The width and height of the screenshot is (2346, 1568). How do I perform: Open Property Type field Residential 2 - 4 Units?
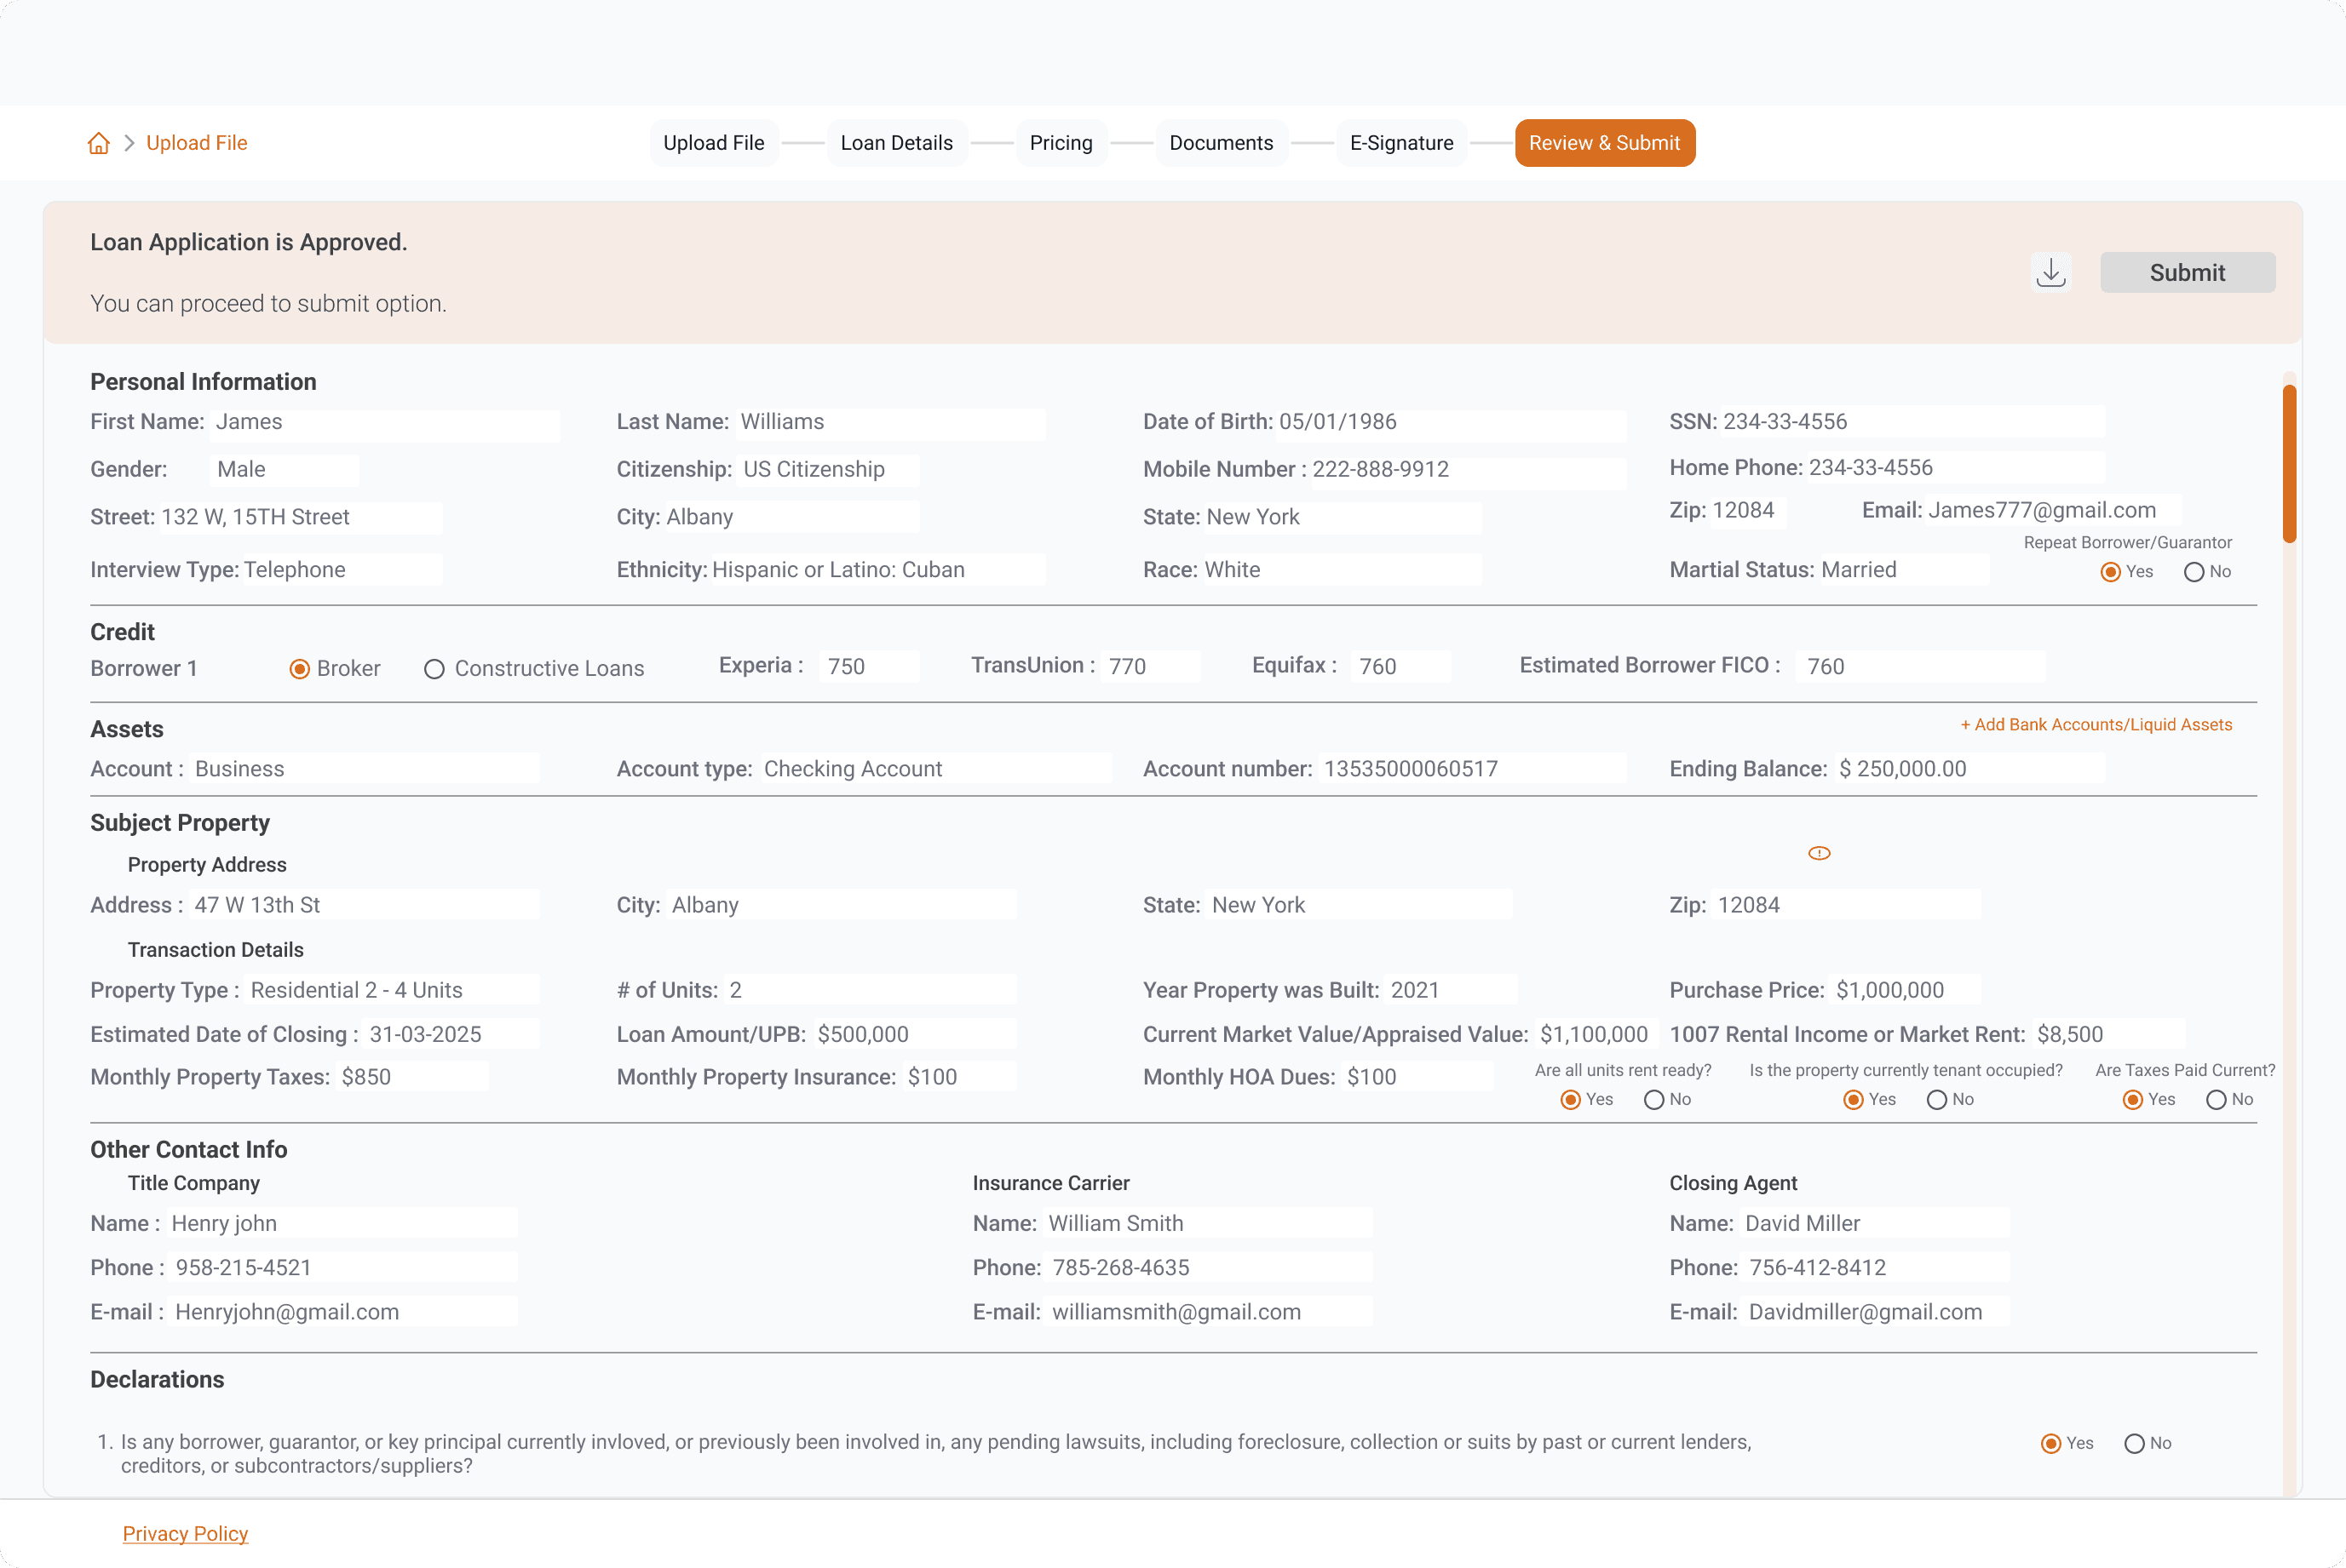[392, 990]
